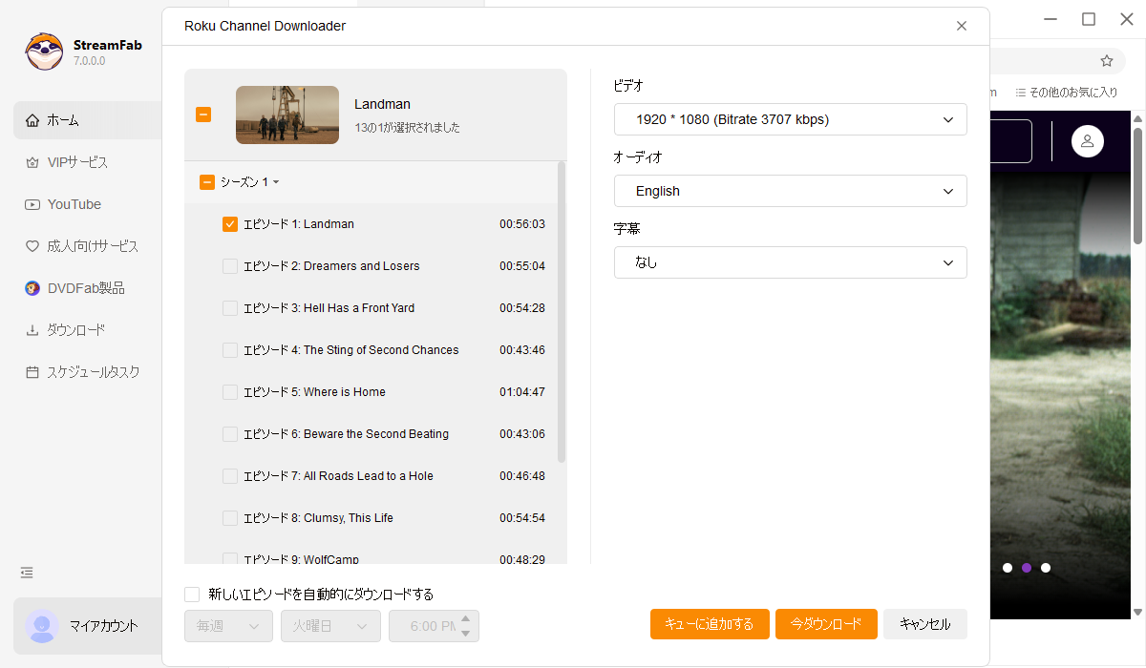This screenshot has height=668, width=1146.
Task: Click the orange add to queue button
Action: (x=709, y=624)
